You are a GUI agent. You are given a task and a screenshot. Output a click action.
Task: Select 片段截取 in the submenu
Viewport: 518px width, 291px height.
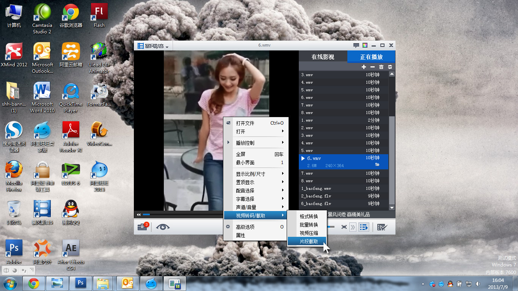pos(308,241)
